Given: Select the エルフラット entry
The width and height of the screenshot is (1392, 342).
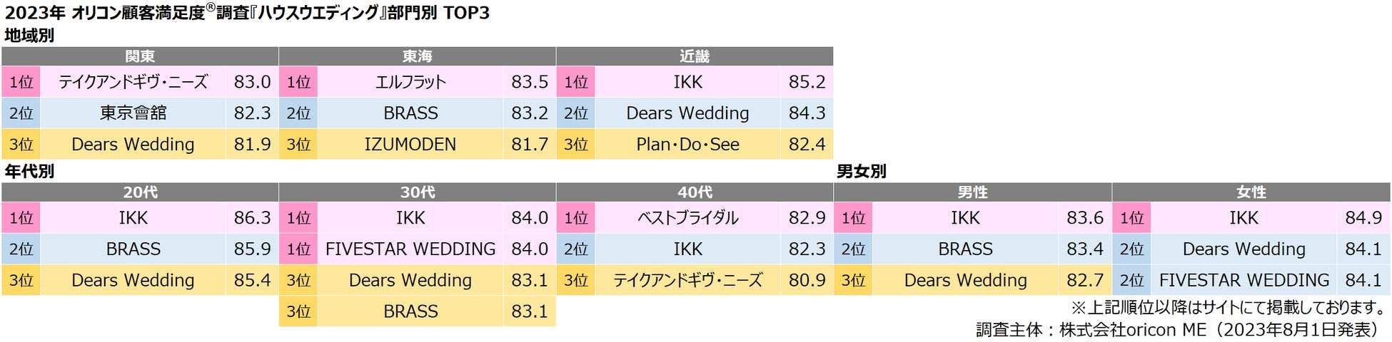Looking at the screenshot, I should (410, 82).
